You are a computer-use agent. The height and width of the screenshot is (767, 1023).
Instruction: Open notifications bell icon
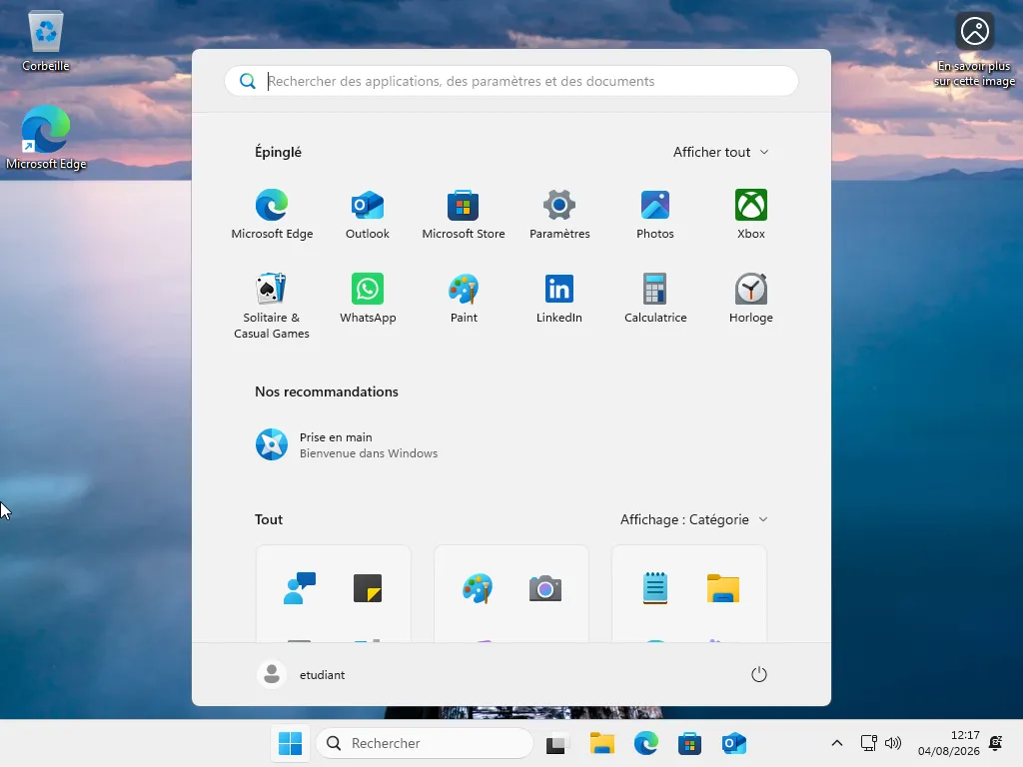coord(996,743)
